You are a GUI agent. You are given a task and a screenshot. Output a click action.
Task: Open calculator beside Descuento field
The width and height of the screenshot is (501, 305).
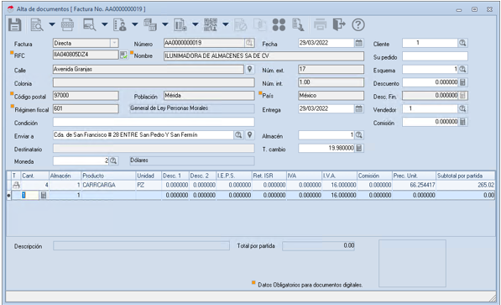point(462,82)
